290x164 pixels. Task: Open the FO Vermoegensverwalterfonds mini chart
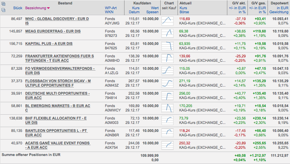[x=167, y=71]
